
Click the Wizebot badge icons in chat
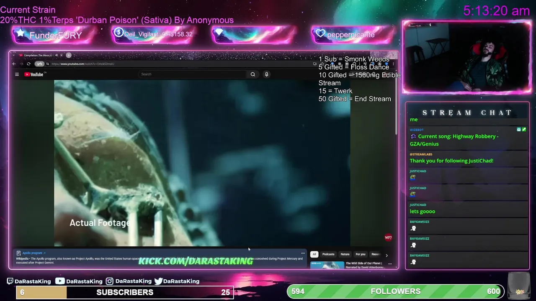pyautogui.click(x=521, y=130)
